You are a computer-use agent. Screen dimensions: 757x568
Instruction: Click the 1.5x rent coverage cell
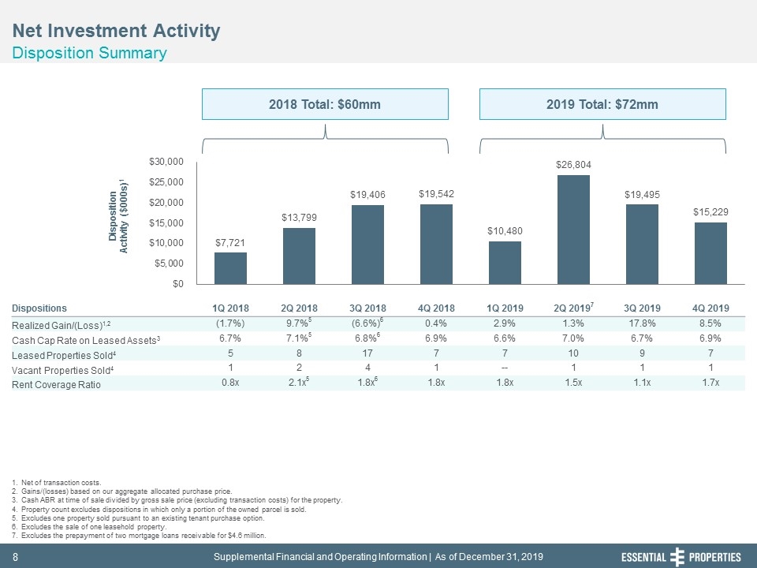pos(573,383)
